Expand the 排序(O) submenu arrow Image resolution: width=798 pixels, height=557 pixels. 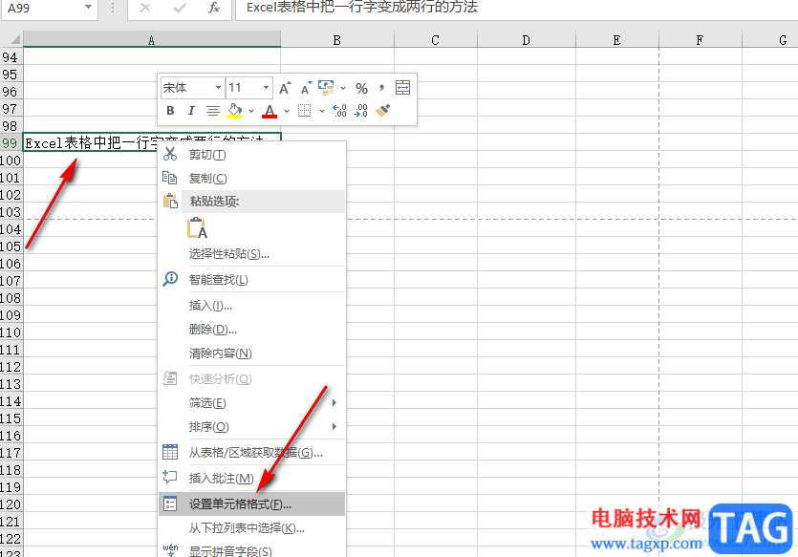point(334,427)
